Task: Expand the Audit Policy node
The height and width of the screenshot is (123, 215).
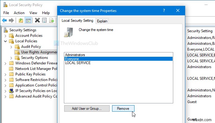Action: point(11,47)
